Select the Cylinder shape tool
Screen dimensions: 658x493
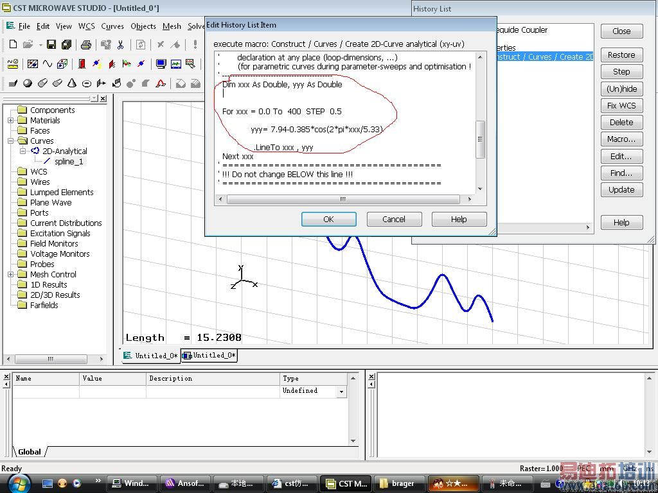[x=42, y=83]
